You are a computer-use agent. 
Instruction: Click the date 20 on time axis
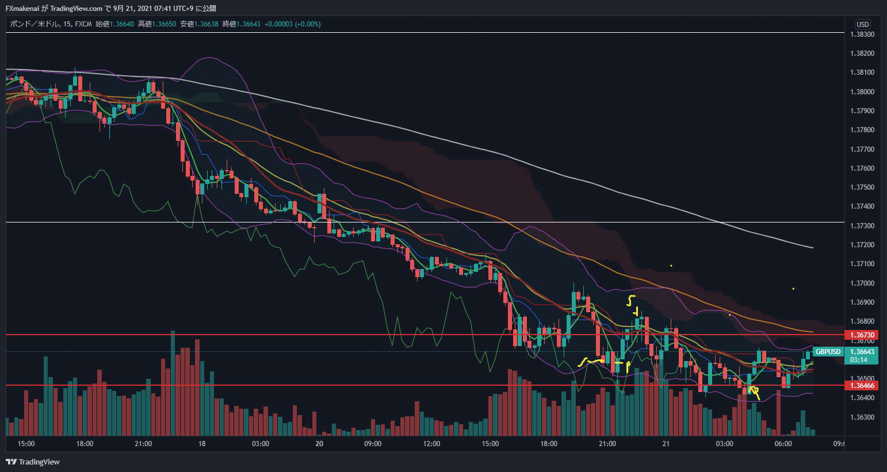click(x=319, y=444)
